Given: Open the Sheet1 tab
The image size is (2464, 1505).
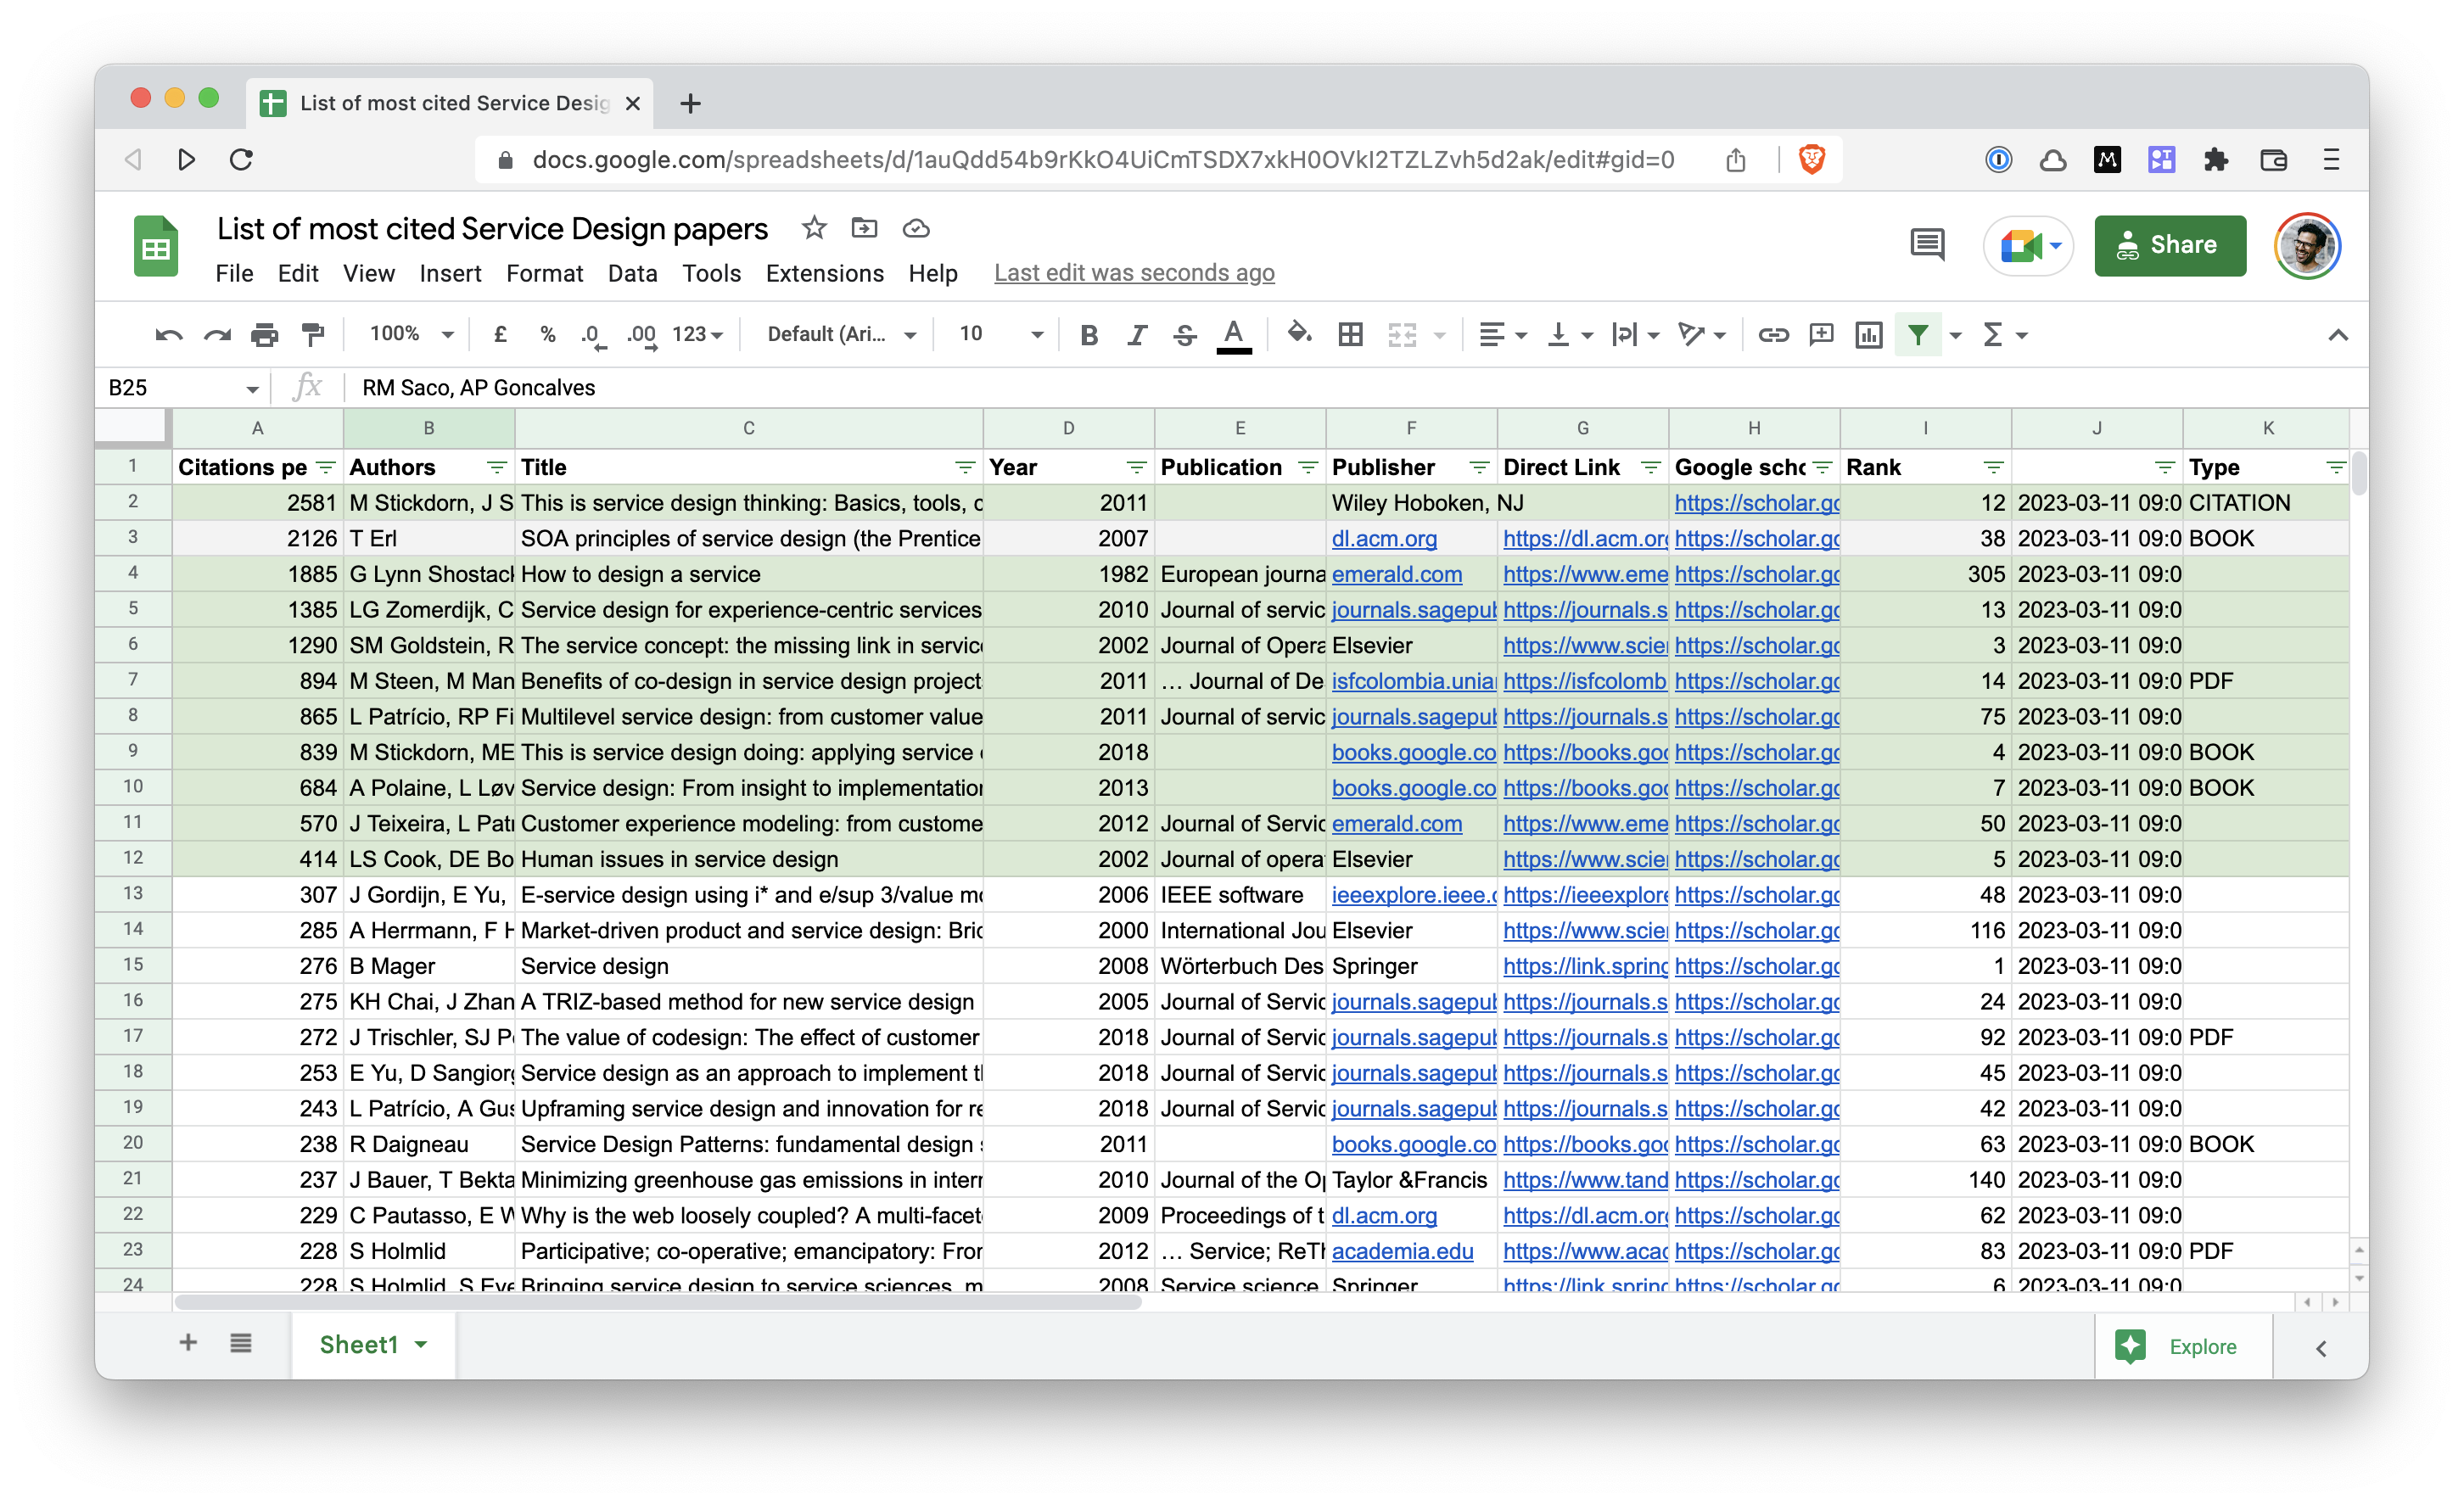Looking at the screenshot, I should click(x=359, y=1345).
